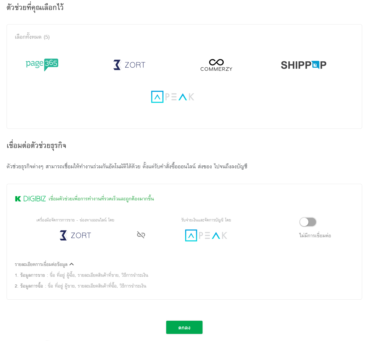Viewport: 374px width, 341px height.
Task: Select the page365 logo
Action: point(42,65)
